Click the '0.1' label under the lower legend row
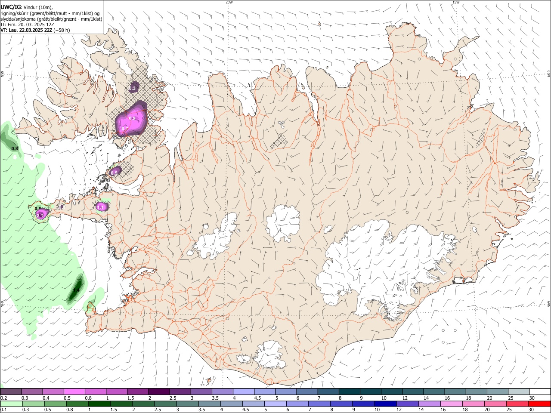 (3, 410)
